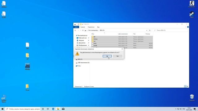Click Этот компьютер in the address breadcrumb
Image resolution: width=198 pixels, height=111 pixels.
(93, 30)
